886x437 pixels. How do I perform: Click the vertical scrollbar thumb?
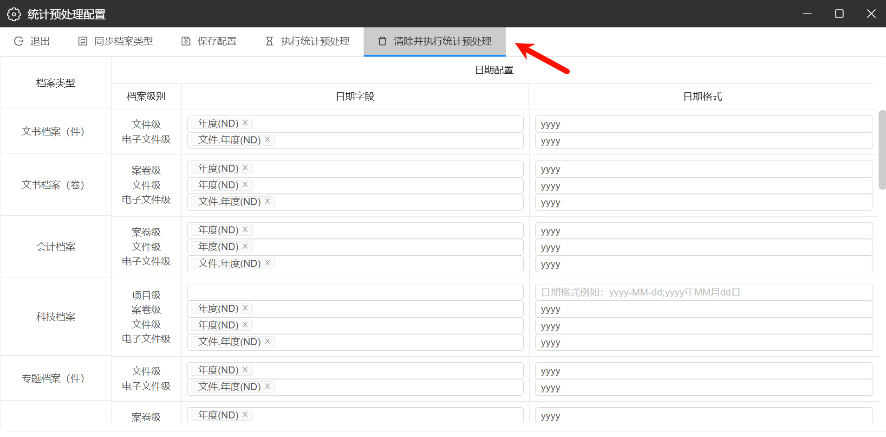882,149
